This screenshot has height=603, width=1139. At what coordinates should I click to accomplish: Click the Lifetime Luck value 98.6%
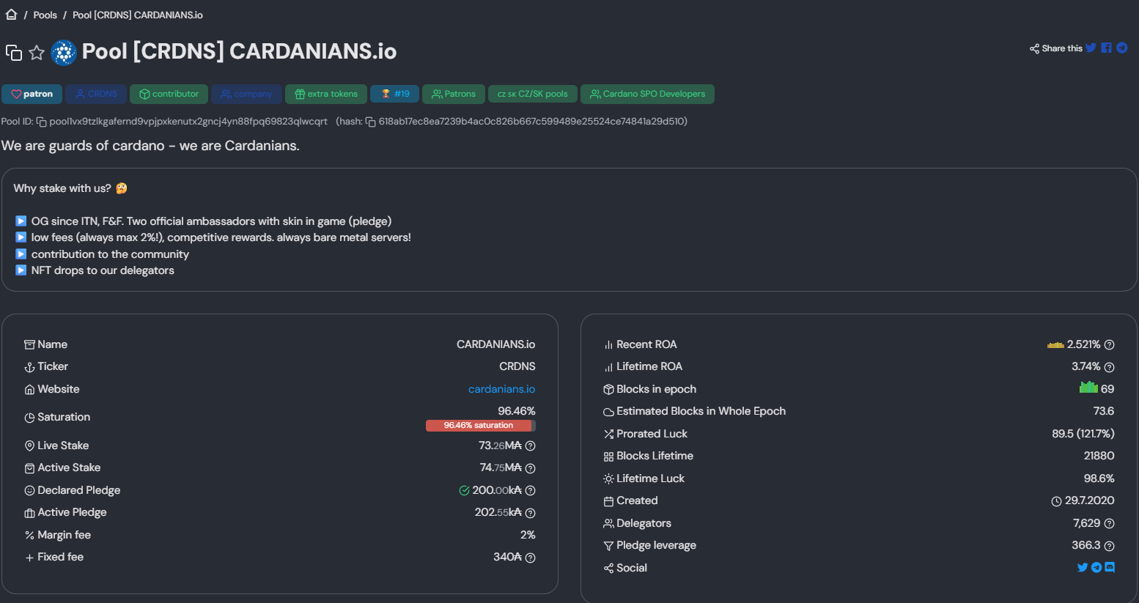(x=1099, y=478)
